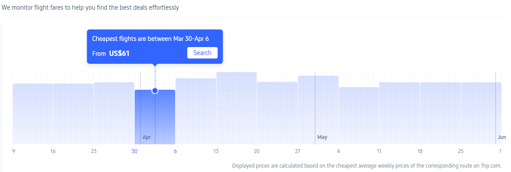Click the circular marker on the highlighted bar
Image resolution: width=511 pixels, height=172 pixels.
point(155,91)
